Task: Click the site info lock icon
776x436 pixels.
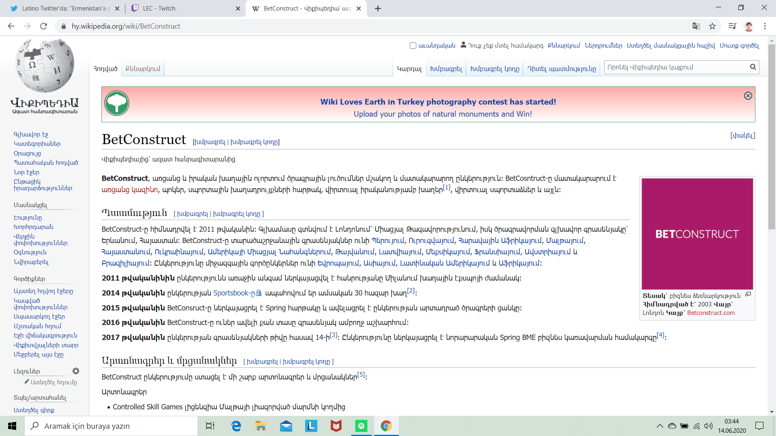Action: 63,26
